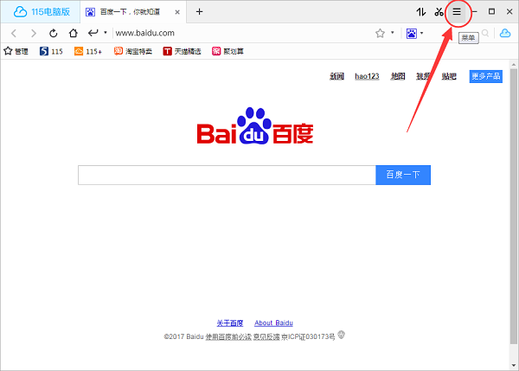Open the 关于百度 link

(230, 323)
